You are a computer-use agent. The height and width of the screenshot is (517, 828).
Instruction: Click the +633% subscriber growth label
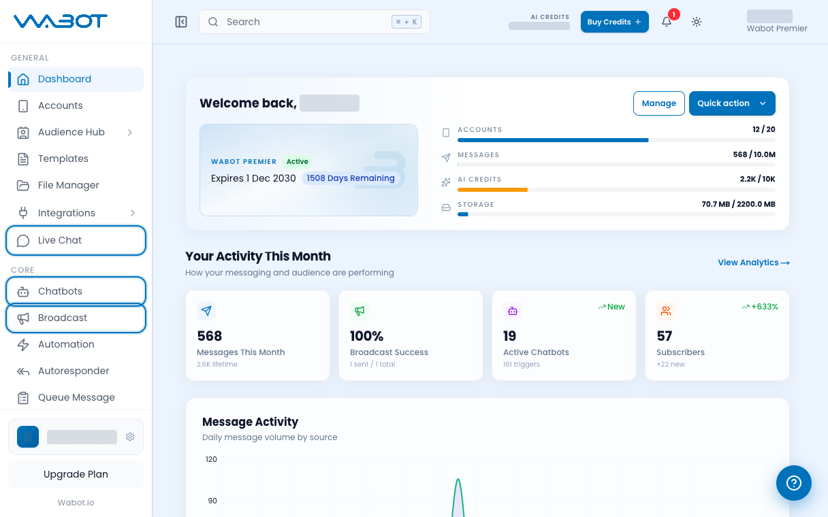click(x=760, y=307)
